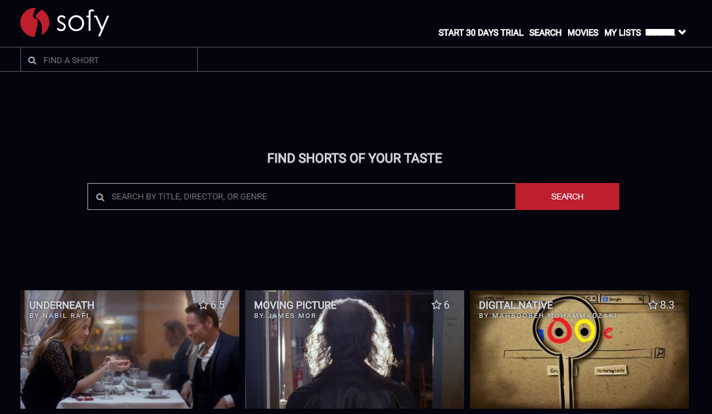Screen dimensions: 712x414
Task: Click the red sofy logo icon
Action: [x=34, y=22]
